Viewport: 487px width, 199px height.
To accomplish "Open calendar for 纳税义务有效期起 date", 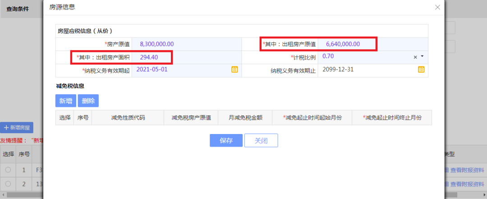I will tap(235, 69).
